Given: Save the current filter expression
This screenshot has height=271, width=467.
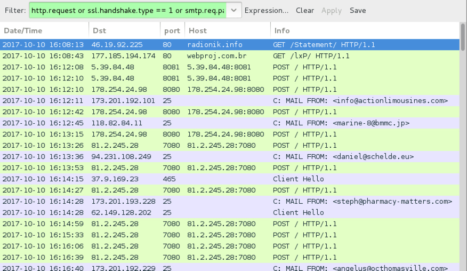Looking at the screenshot, I should tap(358, 11).
